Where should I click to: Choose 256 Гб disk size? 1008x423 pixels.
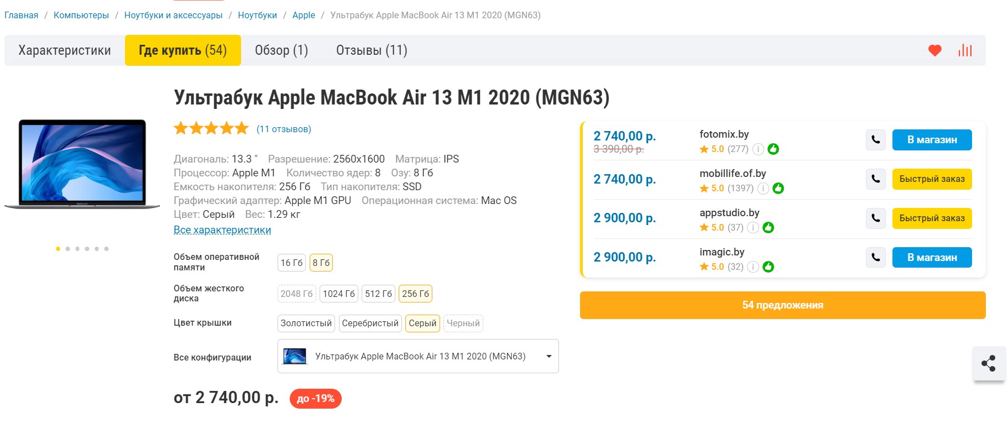click(x=416, y=294)
